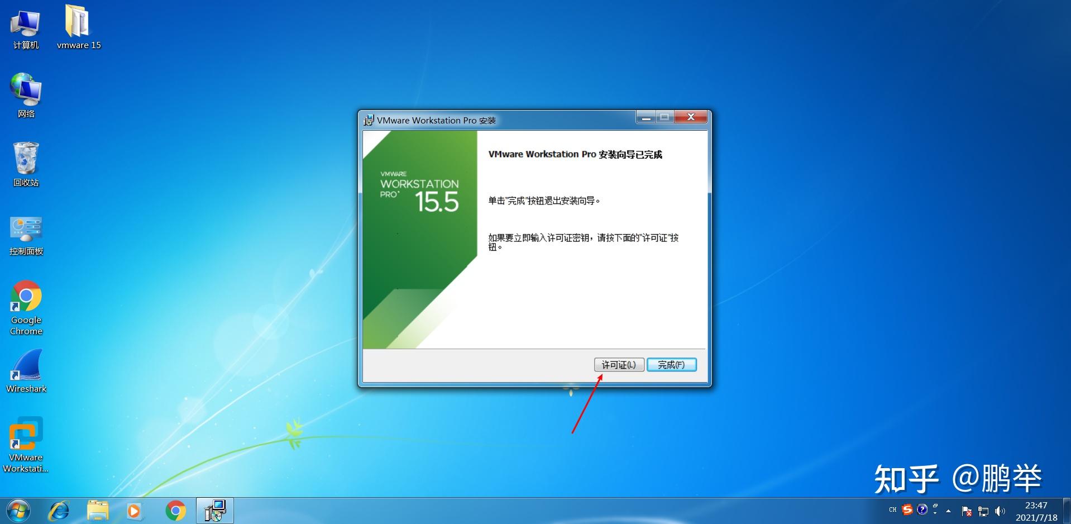Screen dimensions: 1071x524
Task: Open the Action Center flag icon
Action: [967, 511]
